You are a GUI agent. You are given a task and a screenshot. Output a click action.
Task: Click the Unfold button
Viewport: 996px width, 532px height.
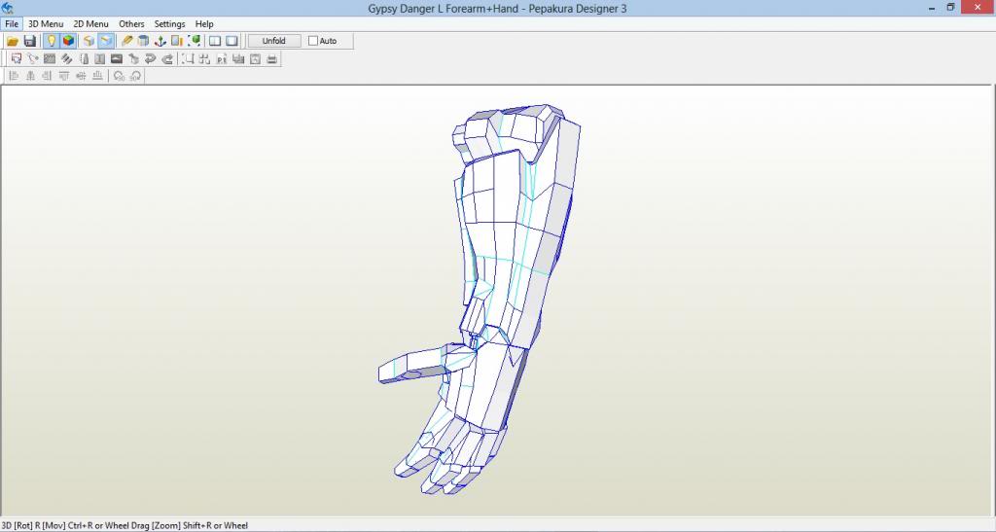click(x=273, y=41)
